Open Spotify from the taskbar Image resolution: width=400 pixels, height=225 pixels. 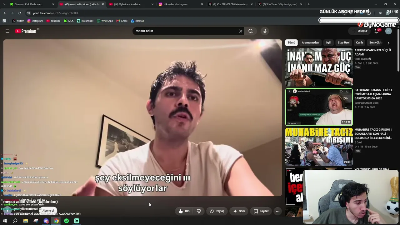(x=67, y=221)
